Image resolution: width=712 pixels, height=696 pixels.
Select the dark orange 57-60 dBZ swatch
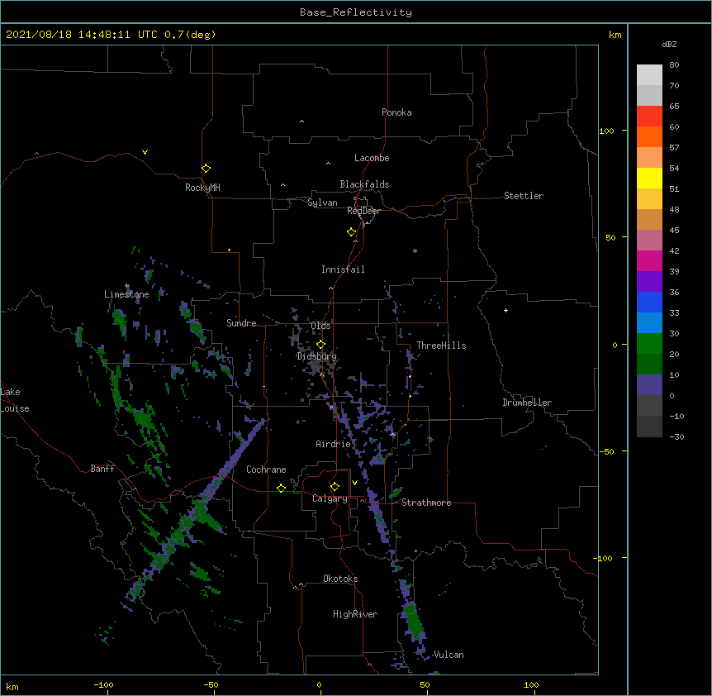click(649, 136)
